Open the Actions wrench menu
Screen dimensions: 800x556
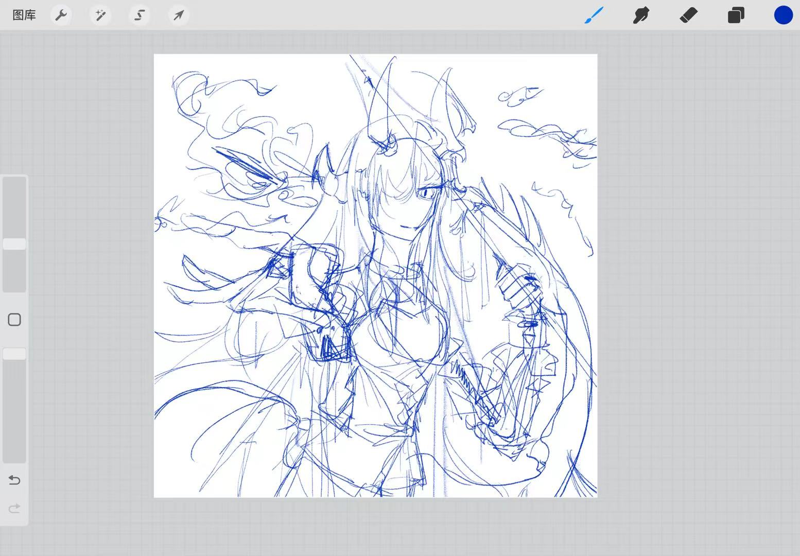pyautogui.click(x=61, y=15)
